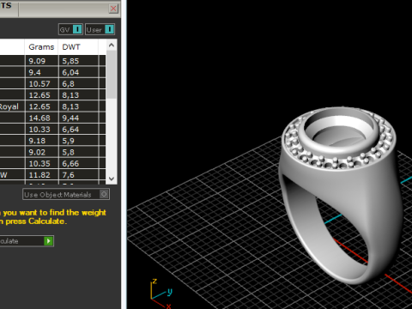
Task: Click the green Calculate play button
Action: point(48,241)
